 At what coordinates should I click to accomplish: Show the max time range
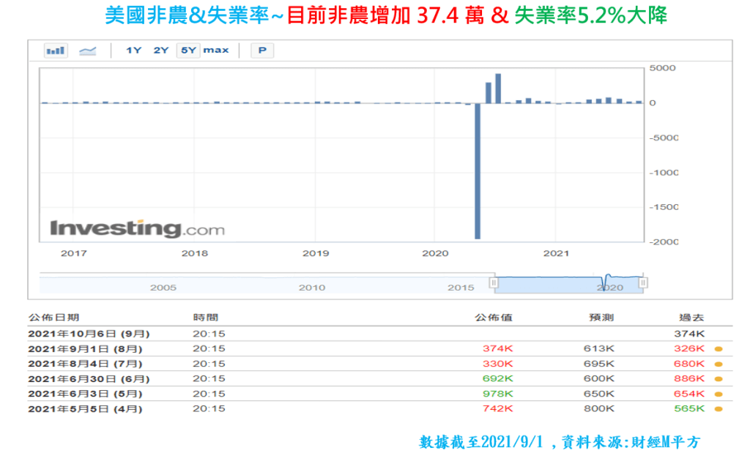[216, 50]
